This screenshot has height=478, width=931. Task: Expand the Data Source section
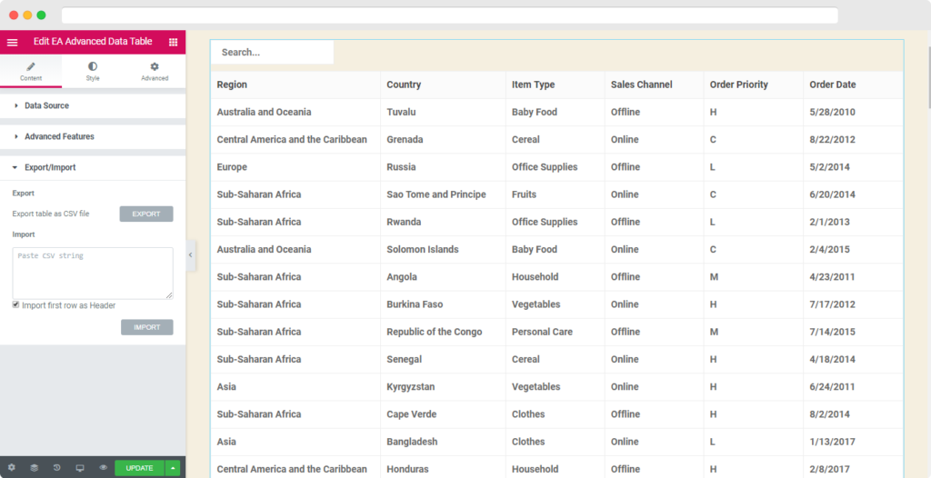[x=93, y=105]
